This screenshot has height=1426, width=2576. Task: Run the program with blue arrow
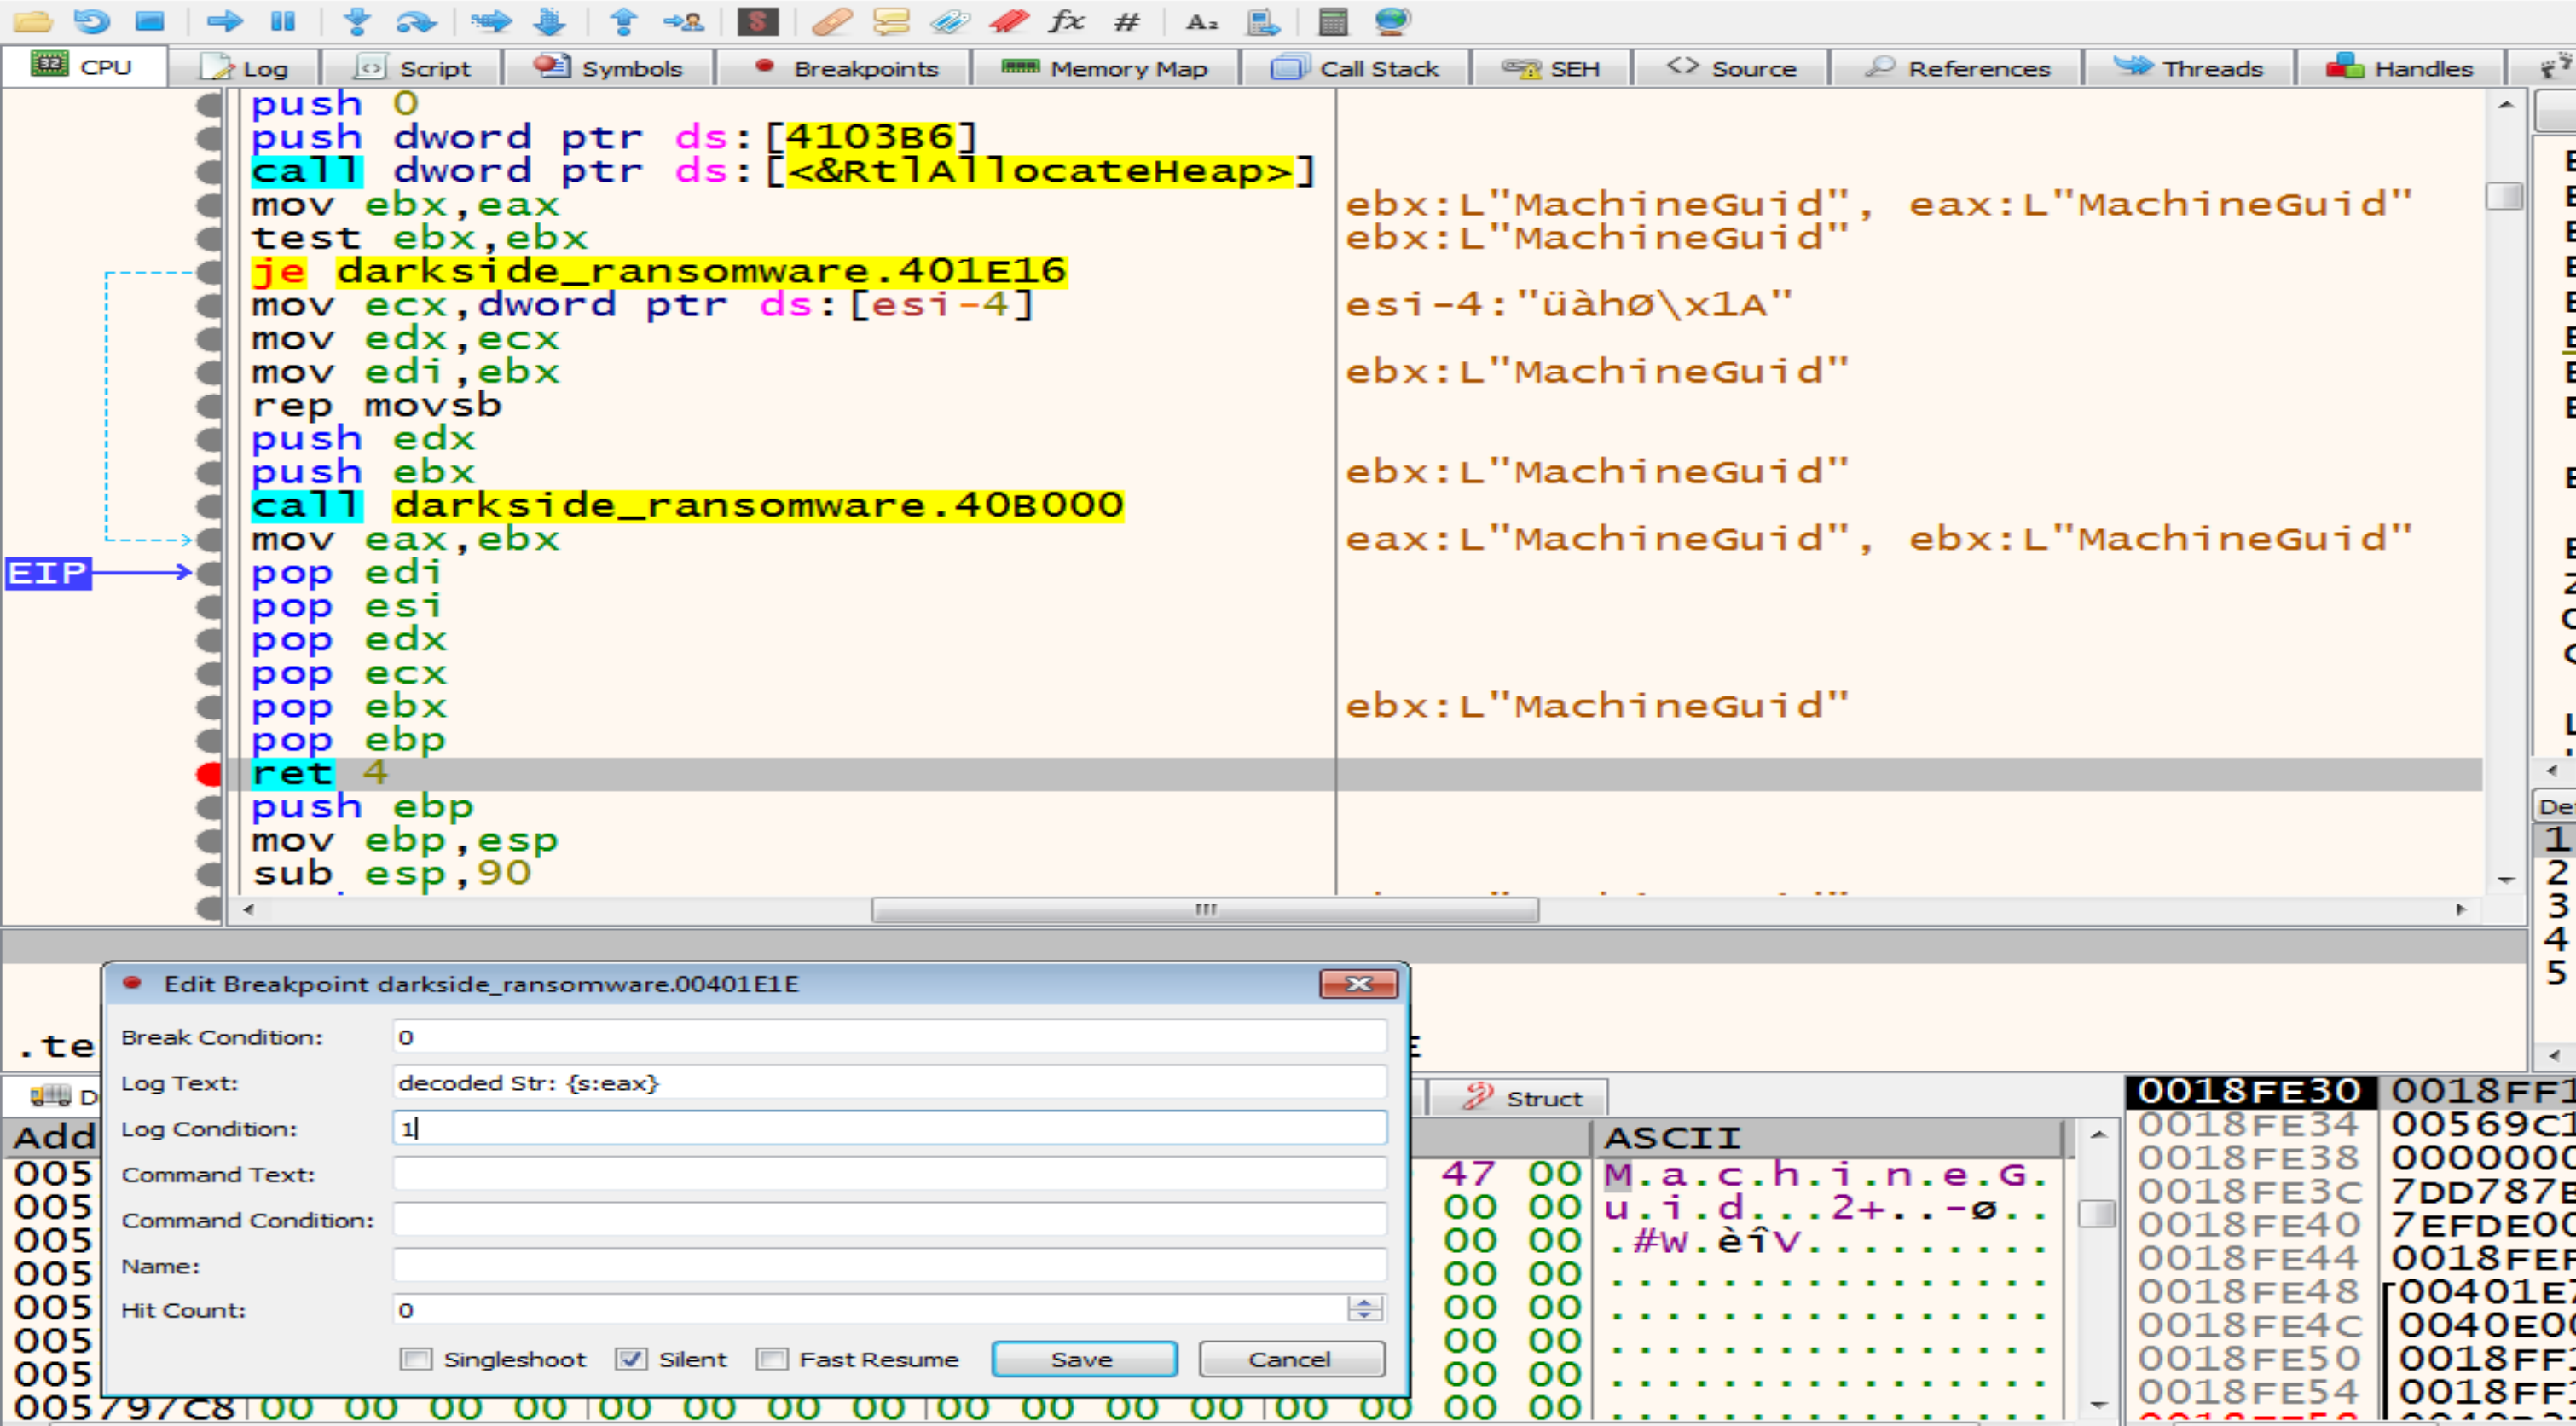(225, 22)
